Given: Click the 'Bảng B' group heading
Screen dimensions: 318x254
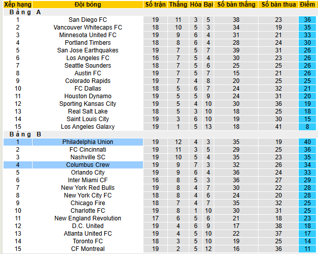Looking at the screenshot, I should (25, 134).
